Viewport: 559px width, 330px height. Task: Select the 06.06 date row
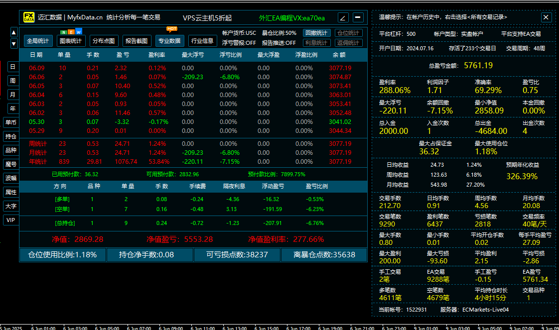click(x=193, y=77)
